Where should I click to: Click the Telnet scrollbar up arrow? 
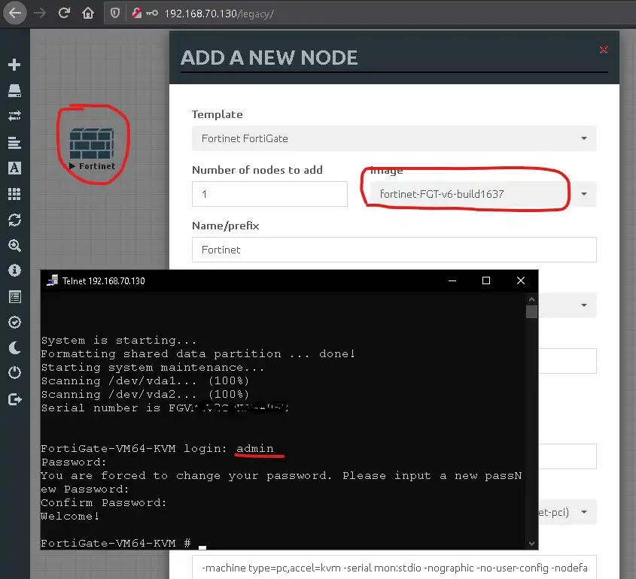(x=531, y=299)
